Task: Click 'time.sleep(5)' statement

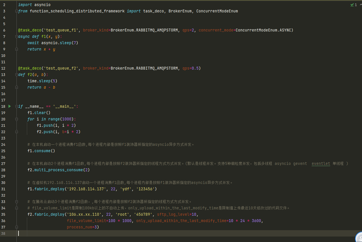Action: tap(43, 81)
